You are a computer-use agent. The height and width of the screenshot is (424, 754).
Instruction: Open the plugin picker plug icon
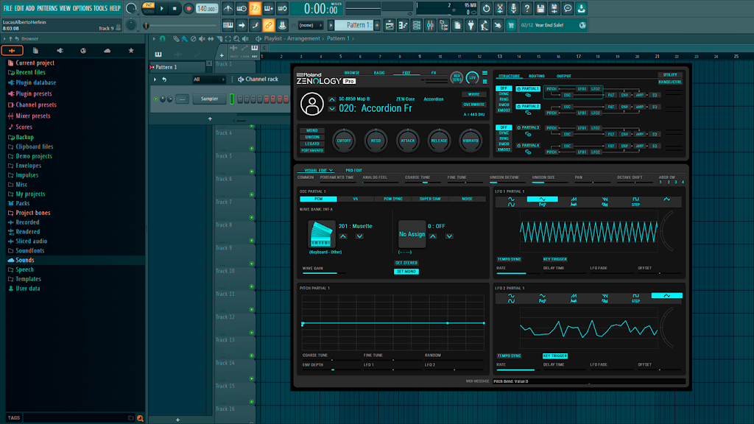(471, 25)
